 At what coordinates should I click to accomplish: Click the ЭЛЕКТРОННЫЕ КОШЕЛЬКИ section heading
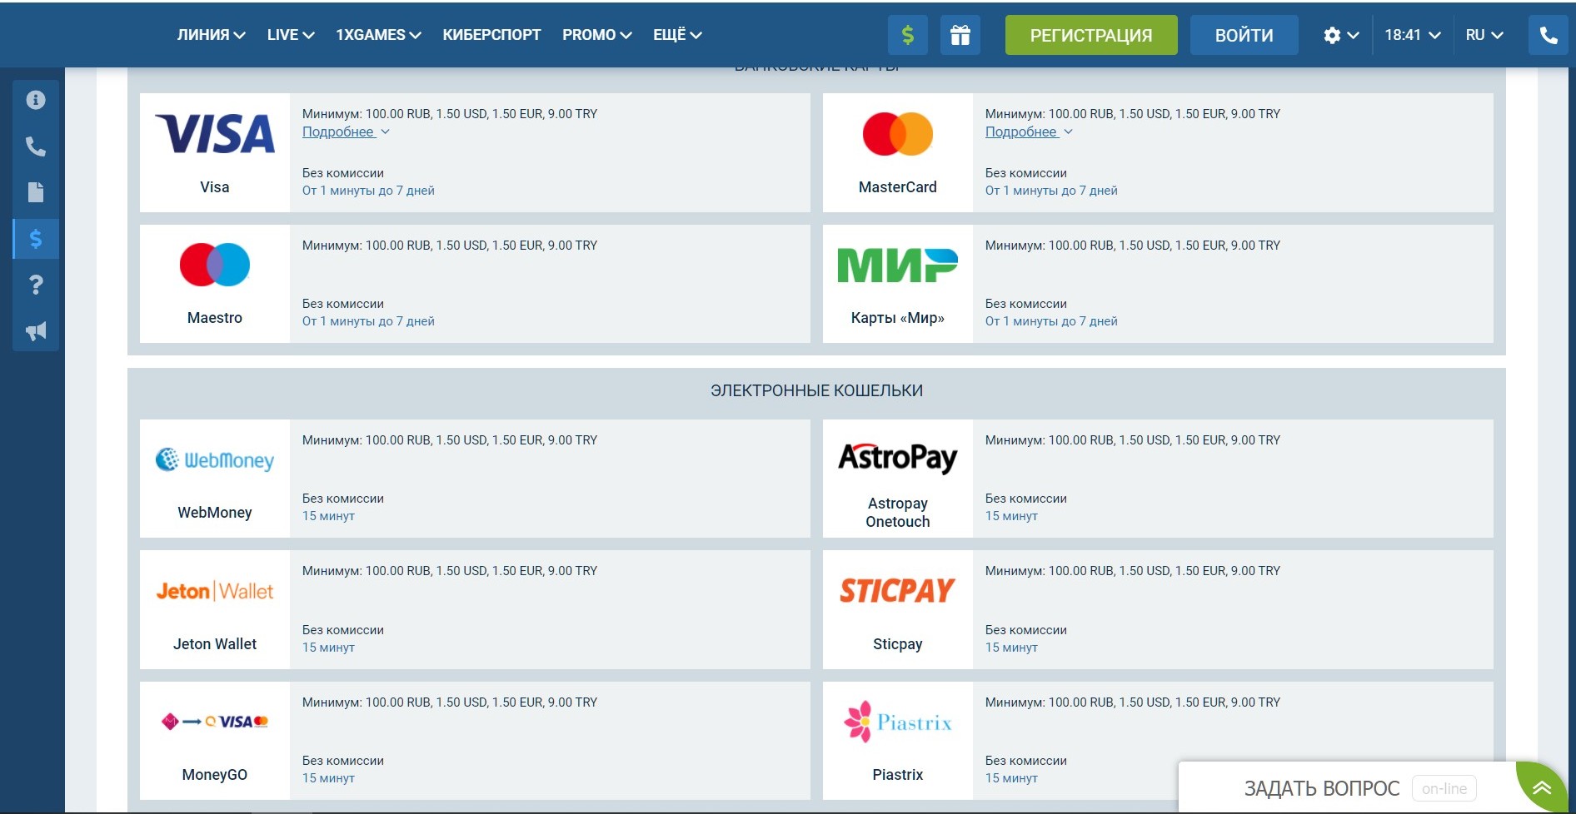click(816, 390)
